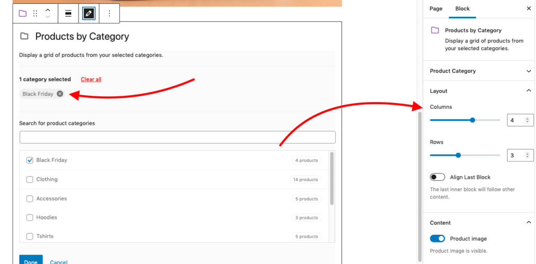Image resolution: width=536 pixels, height=264 pixels.
Task: Click the Columns number stepper arrows
Action: pos(527,120)
